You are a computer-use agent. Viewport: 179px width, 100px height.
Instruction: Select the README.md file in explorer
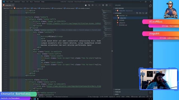[123, 25]
